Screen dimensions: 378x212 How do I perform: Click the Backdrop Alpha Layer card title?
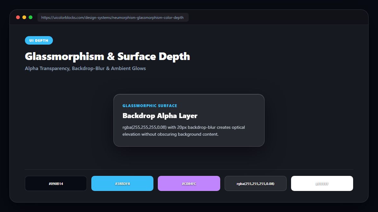(160, 116)
